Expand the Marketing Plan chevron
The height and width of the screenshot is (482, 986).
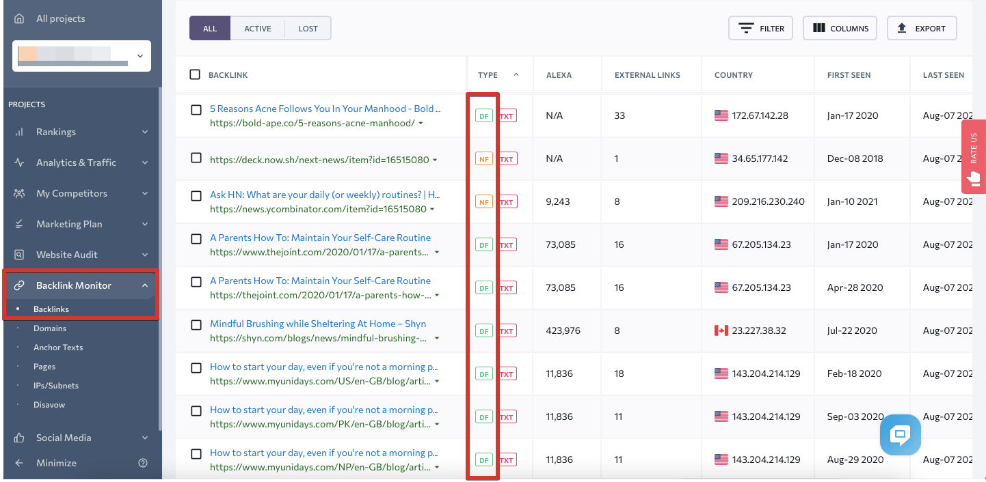point(145,224)
